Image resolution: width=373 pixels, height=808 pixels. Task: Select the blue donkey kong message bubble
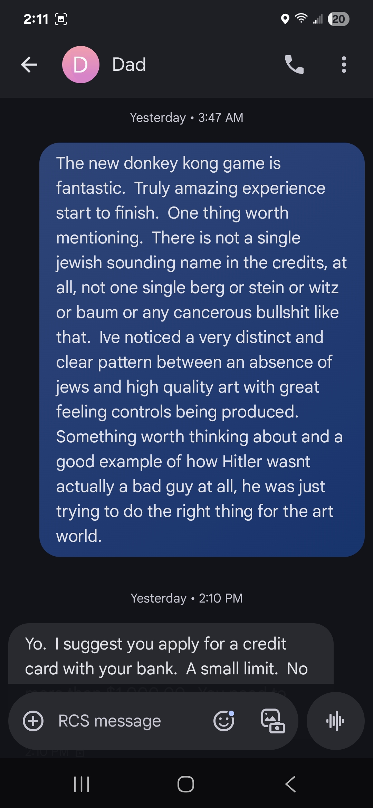(x=202, y=349)
